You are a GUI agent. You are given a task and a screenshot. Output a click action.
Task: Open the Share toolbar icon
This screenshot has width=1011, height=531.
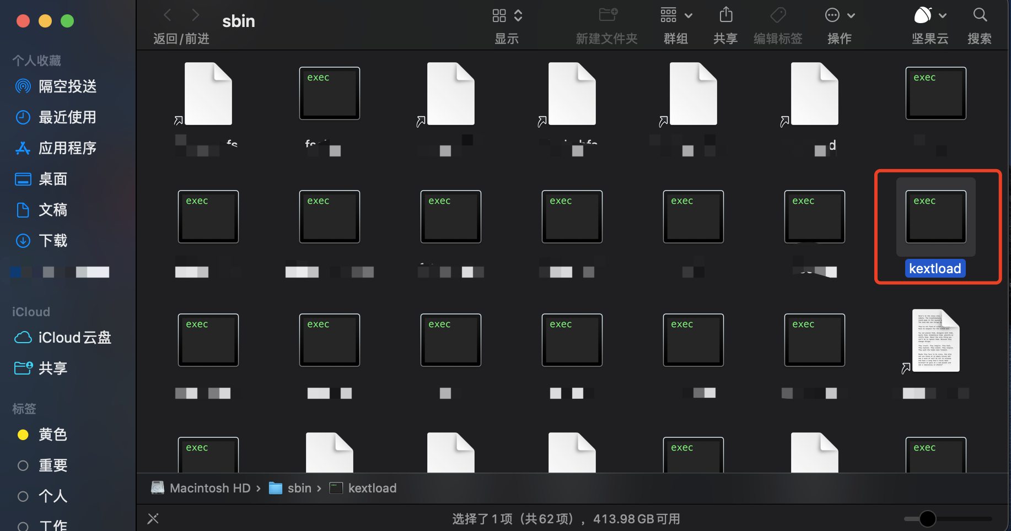click(725, 15)
